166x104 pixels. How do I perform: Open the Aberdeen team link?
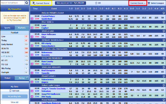pyautogui.click(x=46, y=64)
